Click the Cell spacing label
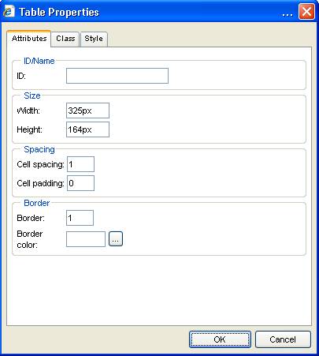 40,164
